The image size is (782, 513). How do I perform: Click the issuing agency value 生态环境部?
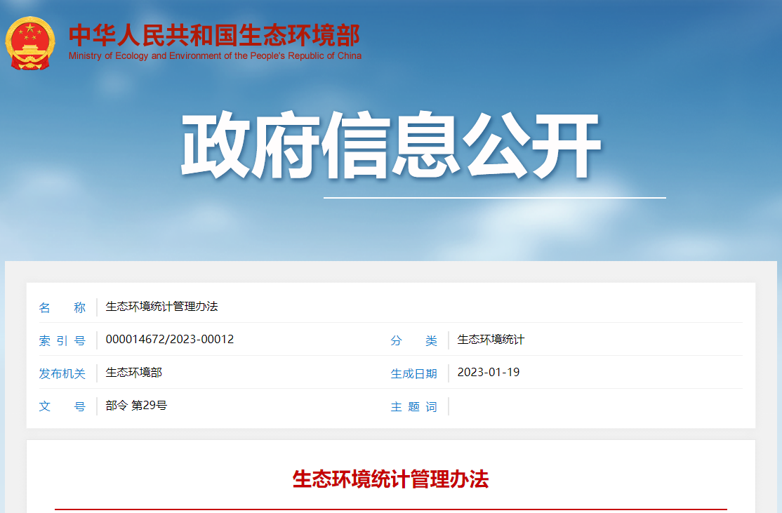click(133, 373)
